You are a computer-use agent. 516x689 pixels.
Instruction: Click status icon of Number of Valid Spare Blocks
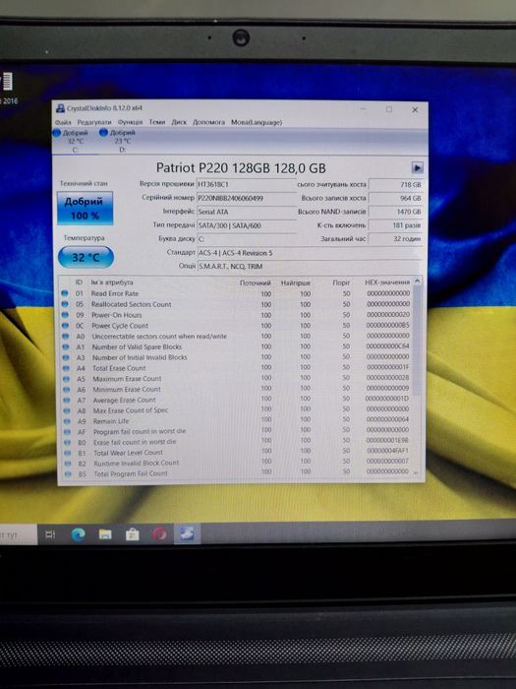66,346
